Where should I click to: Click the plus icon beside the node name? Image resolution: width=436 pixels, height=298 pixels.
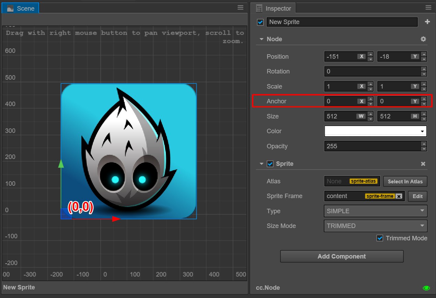427,22
